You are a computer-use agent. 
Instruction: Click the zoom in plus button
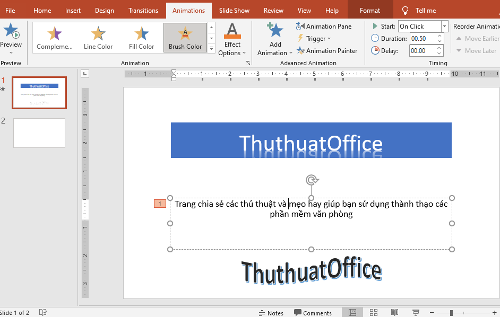[494, 312]
